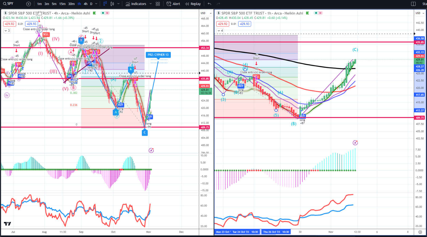The height and width of the screenshot is (237, 427).
Task: Click the lightning bolt icon on the 1h chart
Action: pos(355,143)
